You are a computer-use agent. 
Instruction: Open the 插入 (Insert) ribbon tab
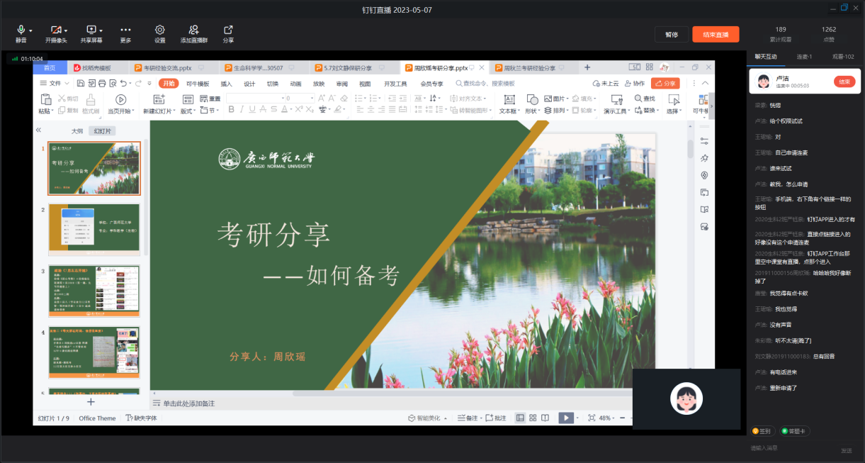point(226,83)
